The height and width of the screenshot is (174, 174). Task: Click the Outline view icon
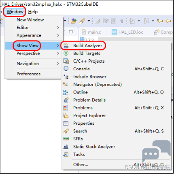coord(66,92)
